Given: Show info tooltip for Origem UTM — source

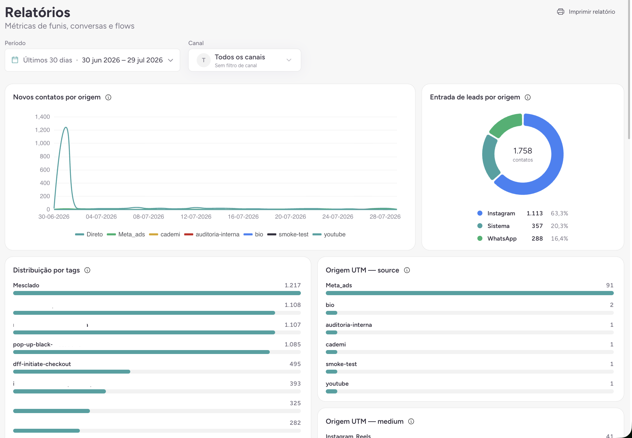Looking at the screenshot, I should [x=407, y=270].
